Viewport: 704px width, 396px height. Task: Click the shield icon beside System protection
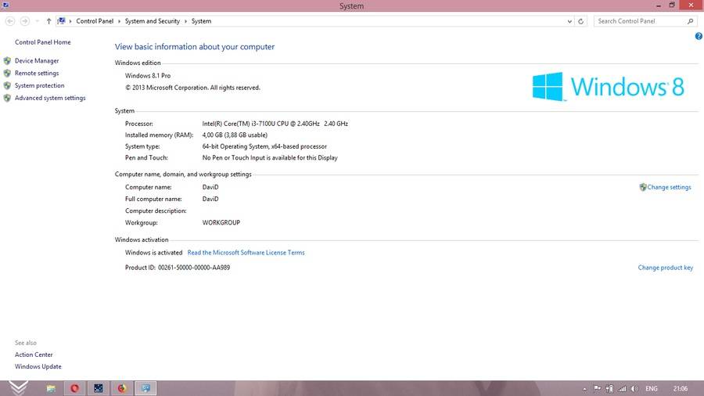pyautogui.click(x=7, y=85)
